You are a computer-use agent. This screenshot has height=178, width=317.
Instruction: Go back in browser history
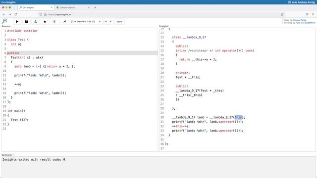point(4,14)
